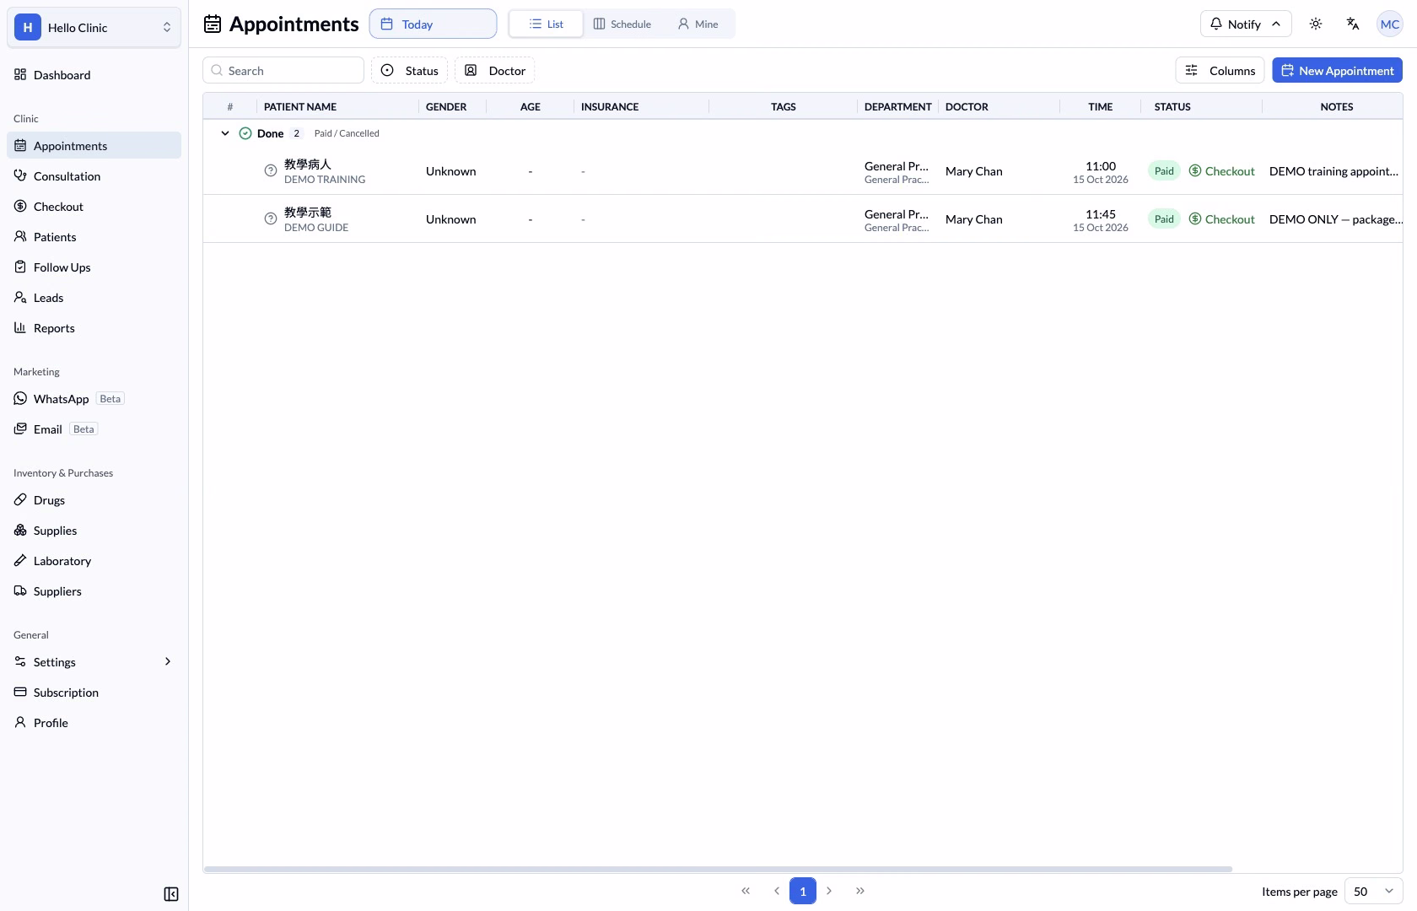Image resolution: width=1417 pixels, height=911 pixels.
Task: Expand the Settings submenu
Action: point(94,661)
